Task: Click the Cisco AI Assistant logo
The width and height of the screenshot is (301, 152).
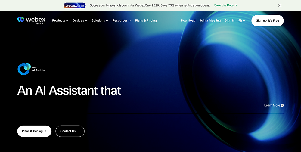Action: (x=33, y=69)
